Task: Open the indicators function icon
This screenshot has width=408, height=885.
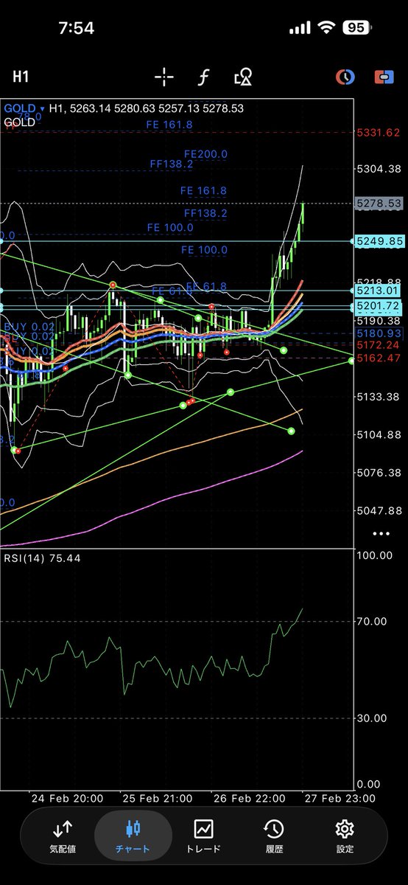Action: [x=203, y=76]
